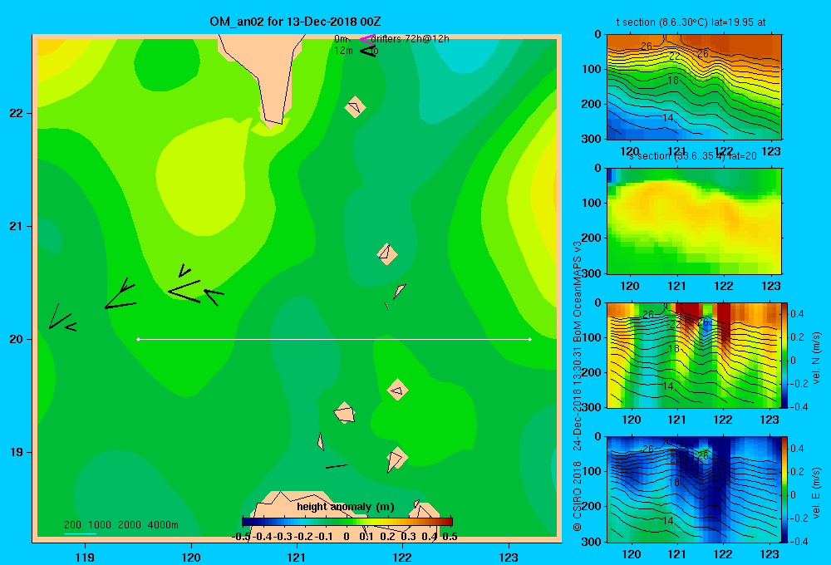The width and height of the screenshot is (831, 565).
Task: Click the diamond-shaped island near 122E, 19.5N
Action: click(398, 390)
